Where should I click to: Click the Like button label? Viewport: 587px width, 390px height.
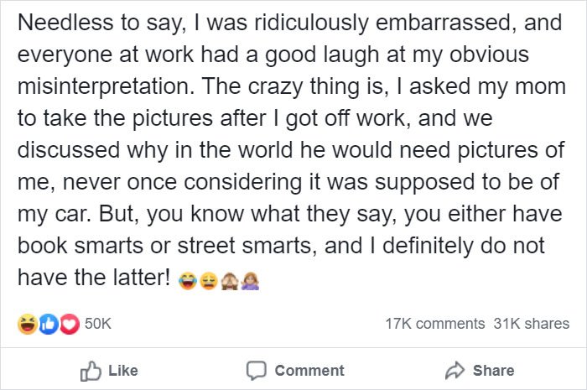pos(123,371)
